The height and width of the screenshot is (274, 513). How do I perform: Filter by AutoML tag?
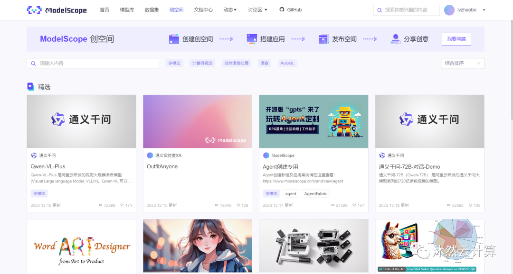point(287,64)
